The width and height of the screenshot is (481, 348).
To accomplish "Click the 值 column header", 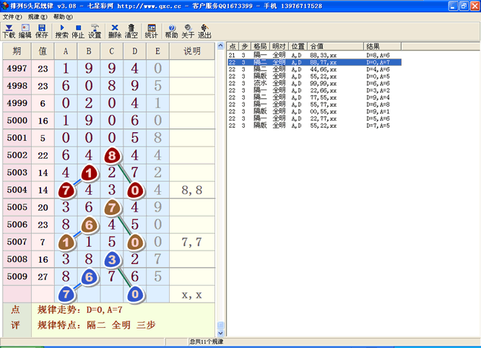I will coord(43,51).
